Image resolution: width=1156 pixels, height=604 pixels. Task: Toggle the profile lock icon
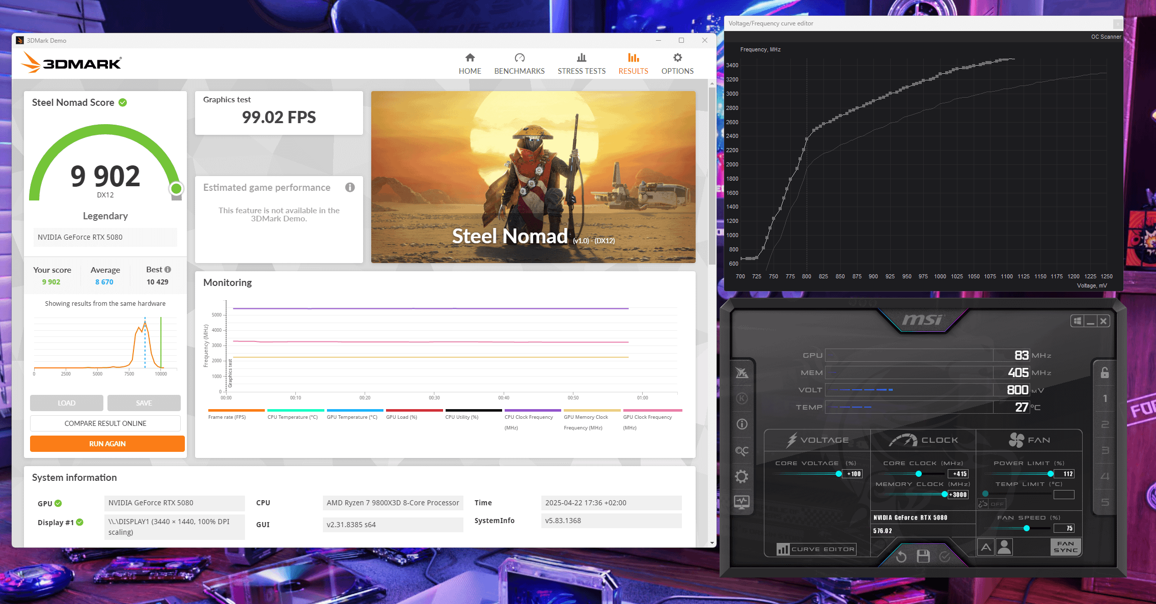1105,372
